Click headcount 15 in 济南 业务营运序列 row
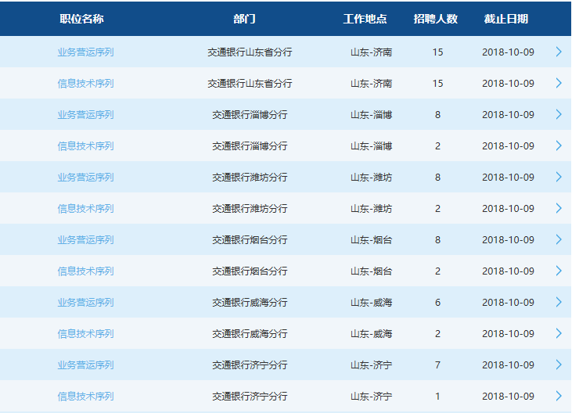This screenshot has height=413, width=572. pyautogui.click(x=437, y=52)
